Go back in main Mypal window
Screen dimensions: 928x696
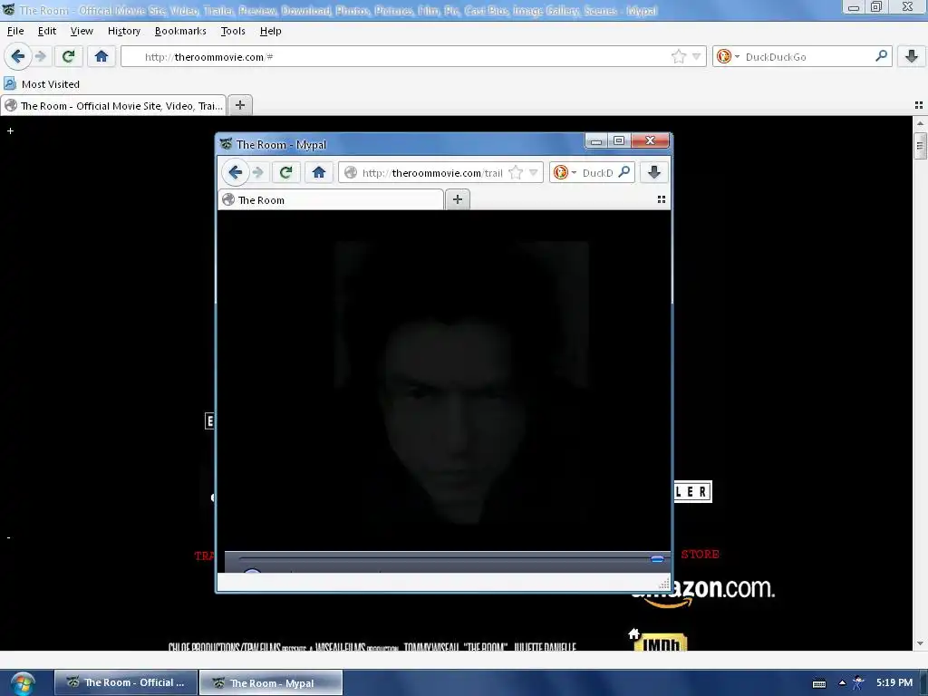point(17,57)
